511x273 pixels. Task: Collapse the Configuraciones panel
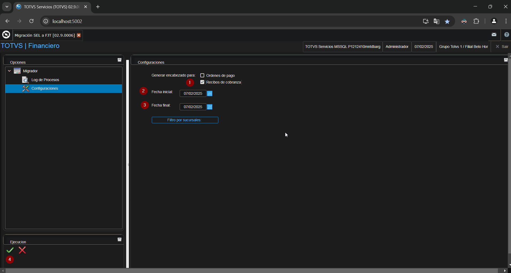click(x=506, y=60)
